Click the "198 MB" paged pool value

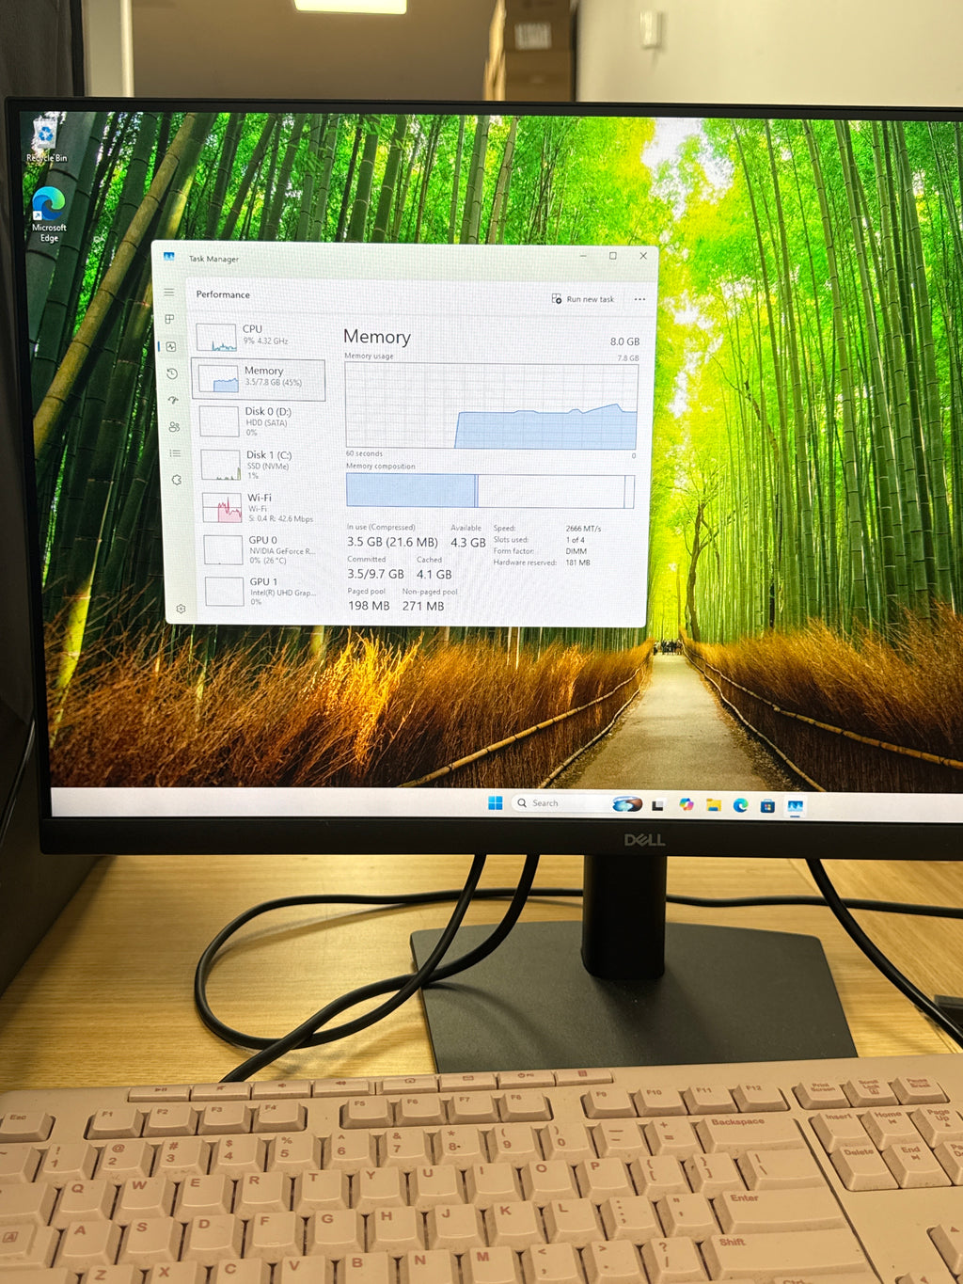click(369, 606)
